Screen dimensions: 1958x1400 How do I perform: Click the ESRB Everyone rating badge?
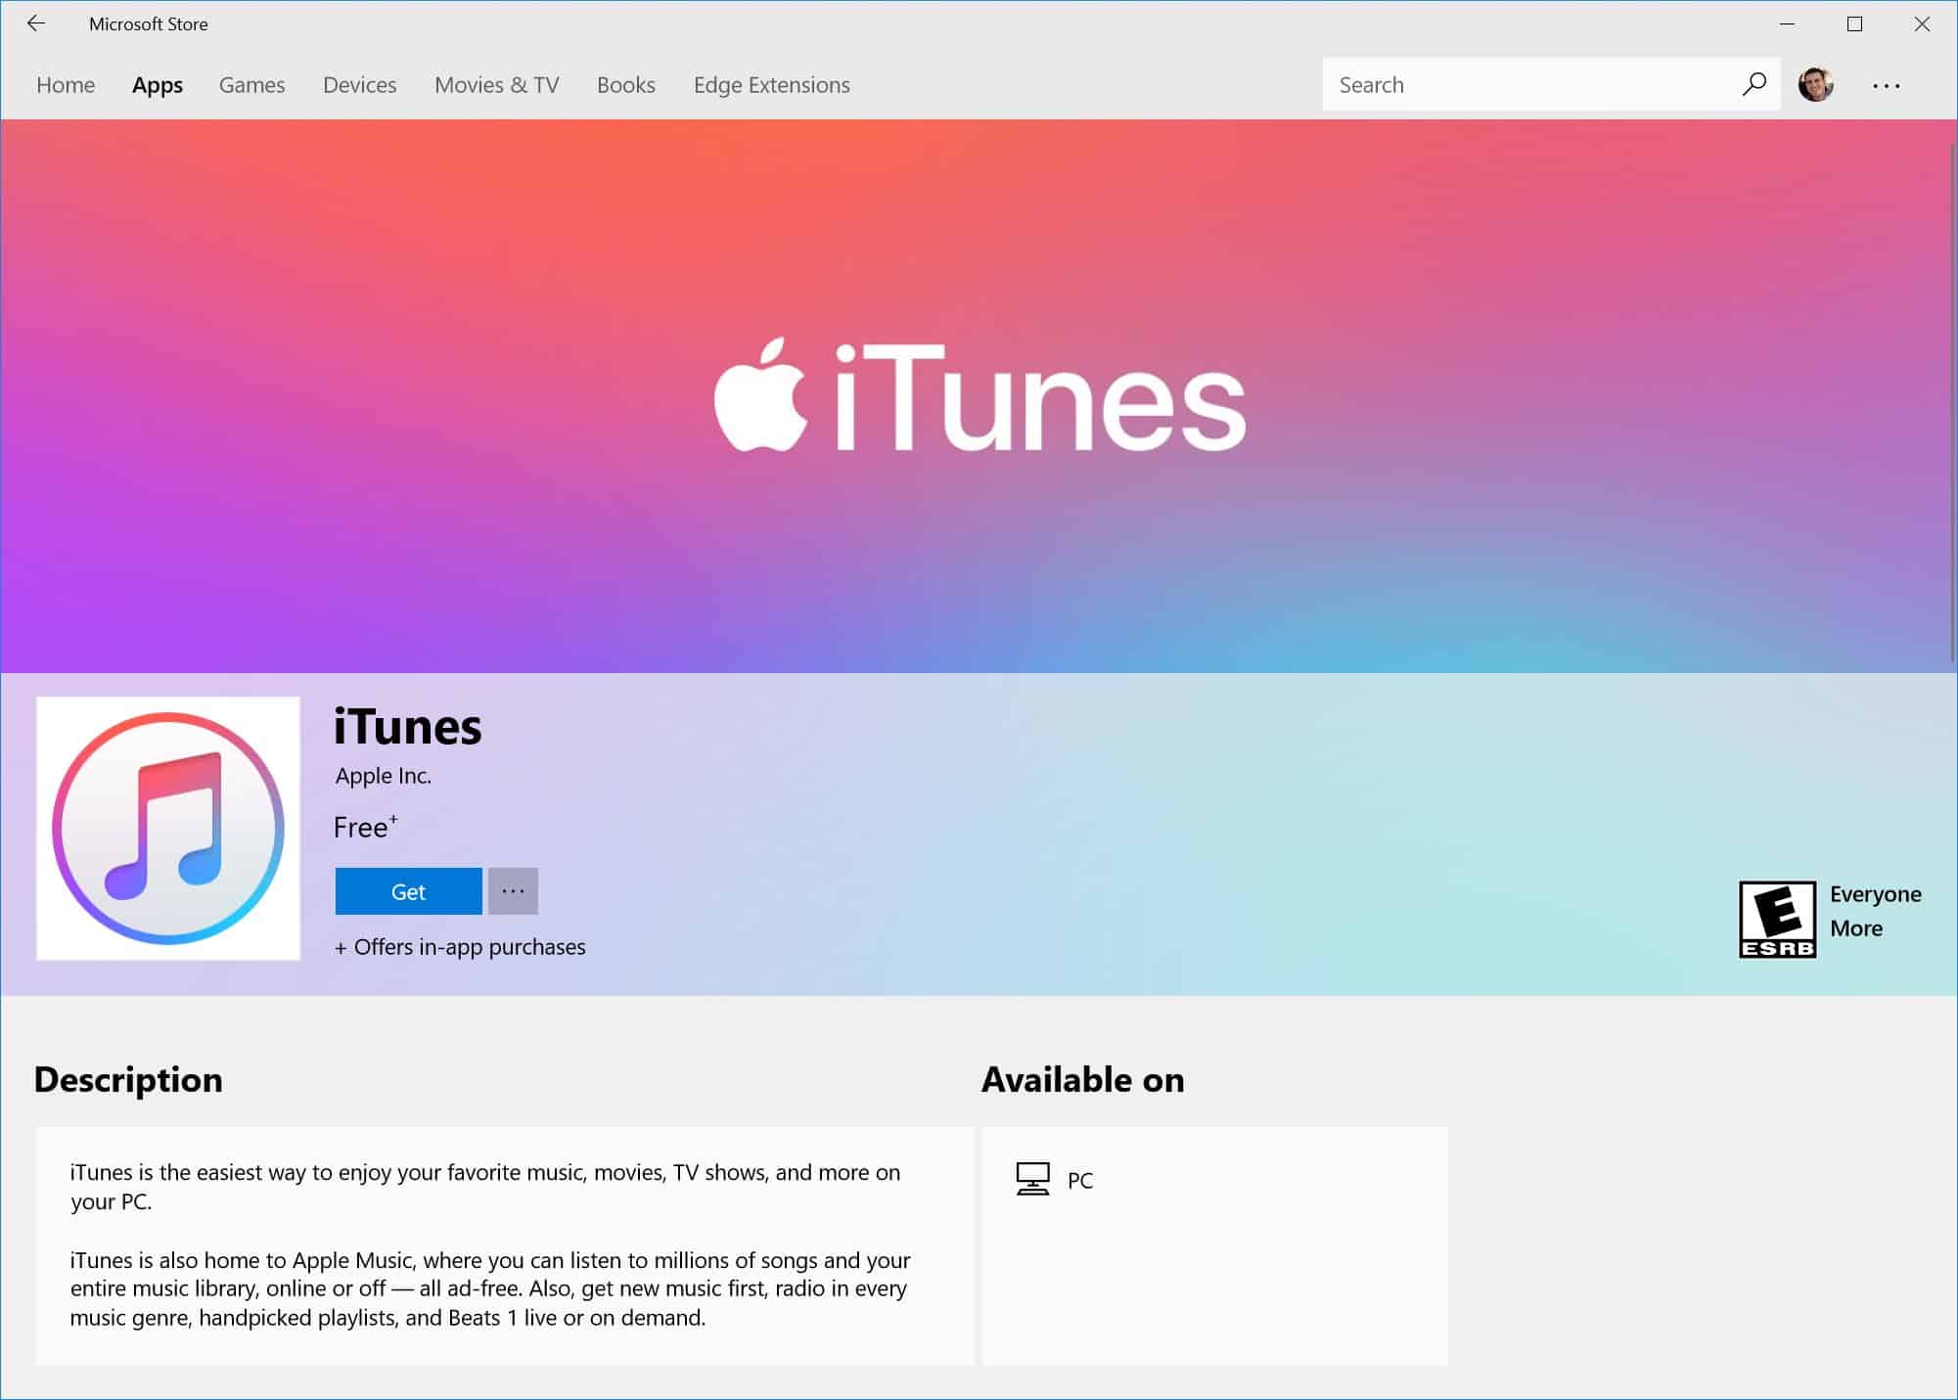pyautogui.click(x=1777, y=919)
